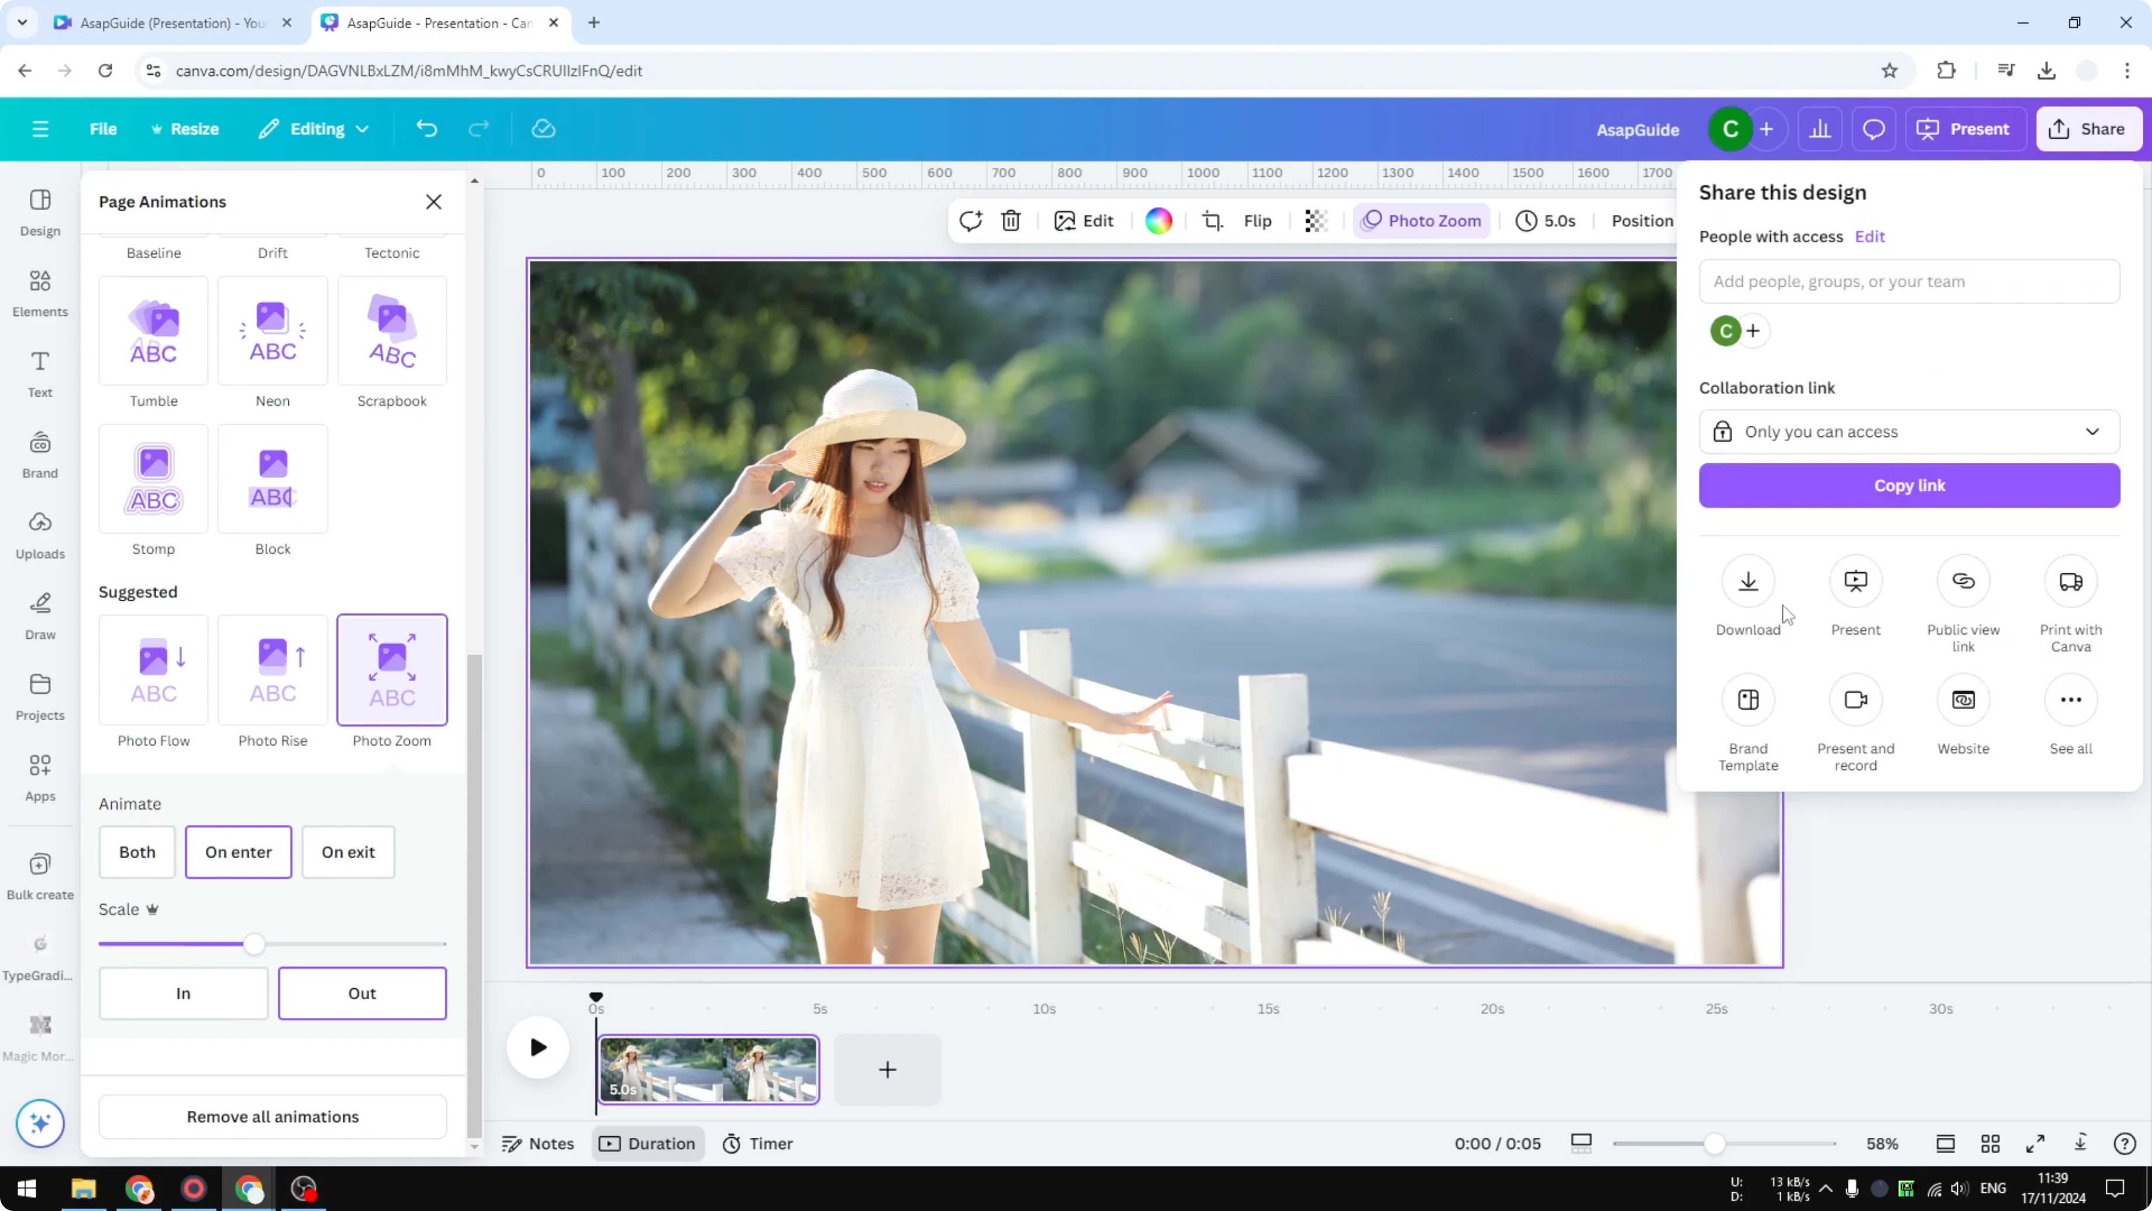Viewport: 2152px width, 1211px height.
Task: Open the Resize dropdown
Action: pyautogui.click(x=185, y=129)
